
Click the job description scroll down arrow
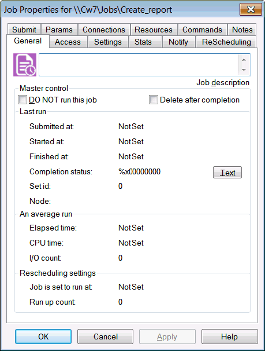coord(244,70)
